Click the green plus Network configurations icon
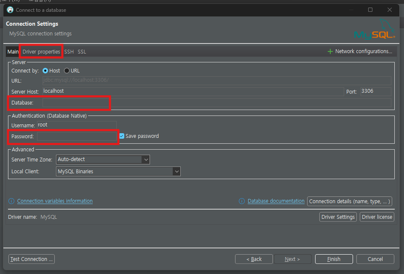Viewport: 404px width, 274px height. (330, 51)
